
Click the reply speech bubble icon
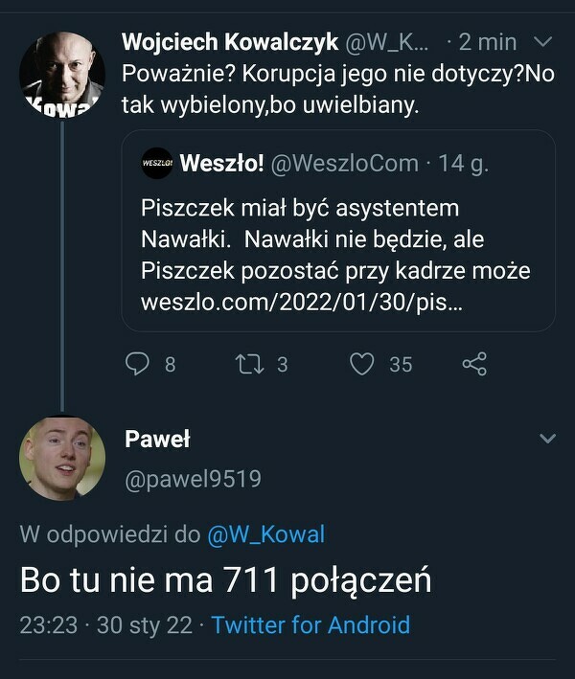(x=138, y=364)
